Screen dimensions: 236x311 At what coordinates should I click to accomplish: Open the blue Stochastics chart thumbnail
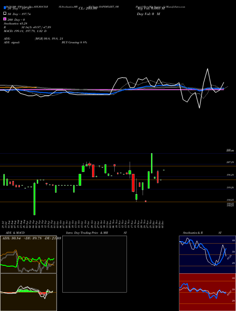point(207,254)
